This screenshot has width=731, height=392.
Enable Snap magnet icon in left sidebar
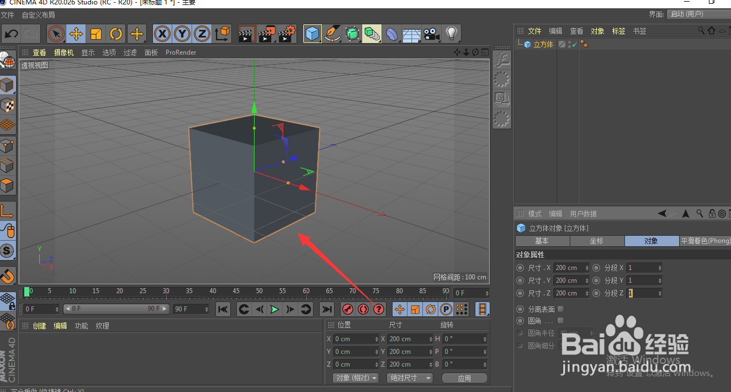[x=7, y=276]
